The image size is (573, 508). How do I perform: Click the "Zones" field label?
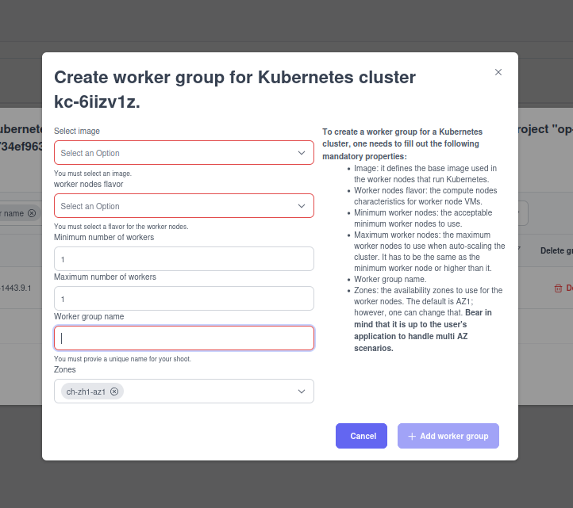pyautogui.click(x=65, y=369)
